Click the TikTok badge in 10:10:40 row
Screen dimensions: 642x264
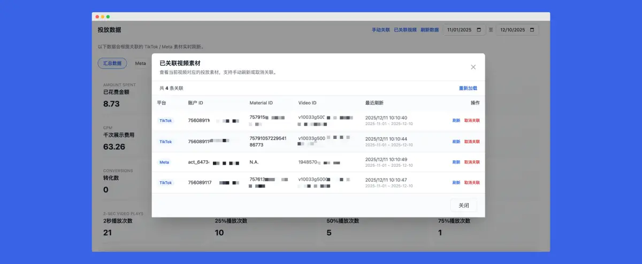pos(166,121)
